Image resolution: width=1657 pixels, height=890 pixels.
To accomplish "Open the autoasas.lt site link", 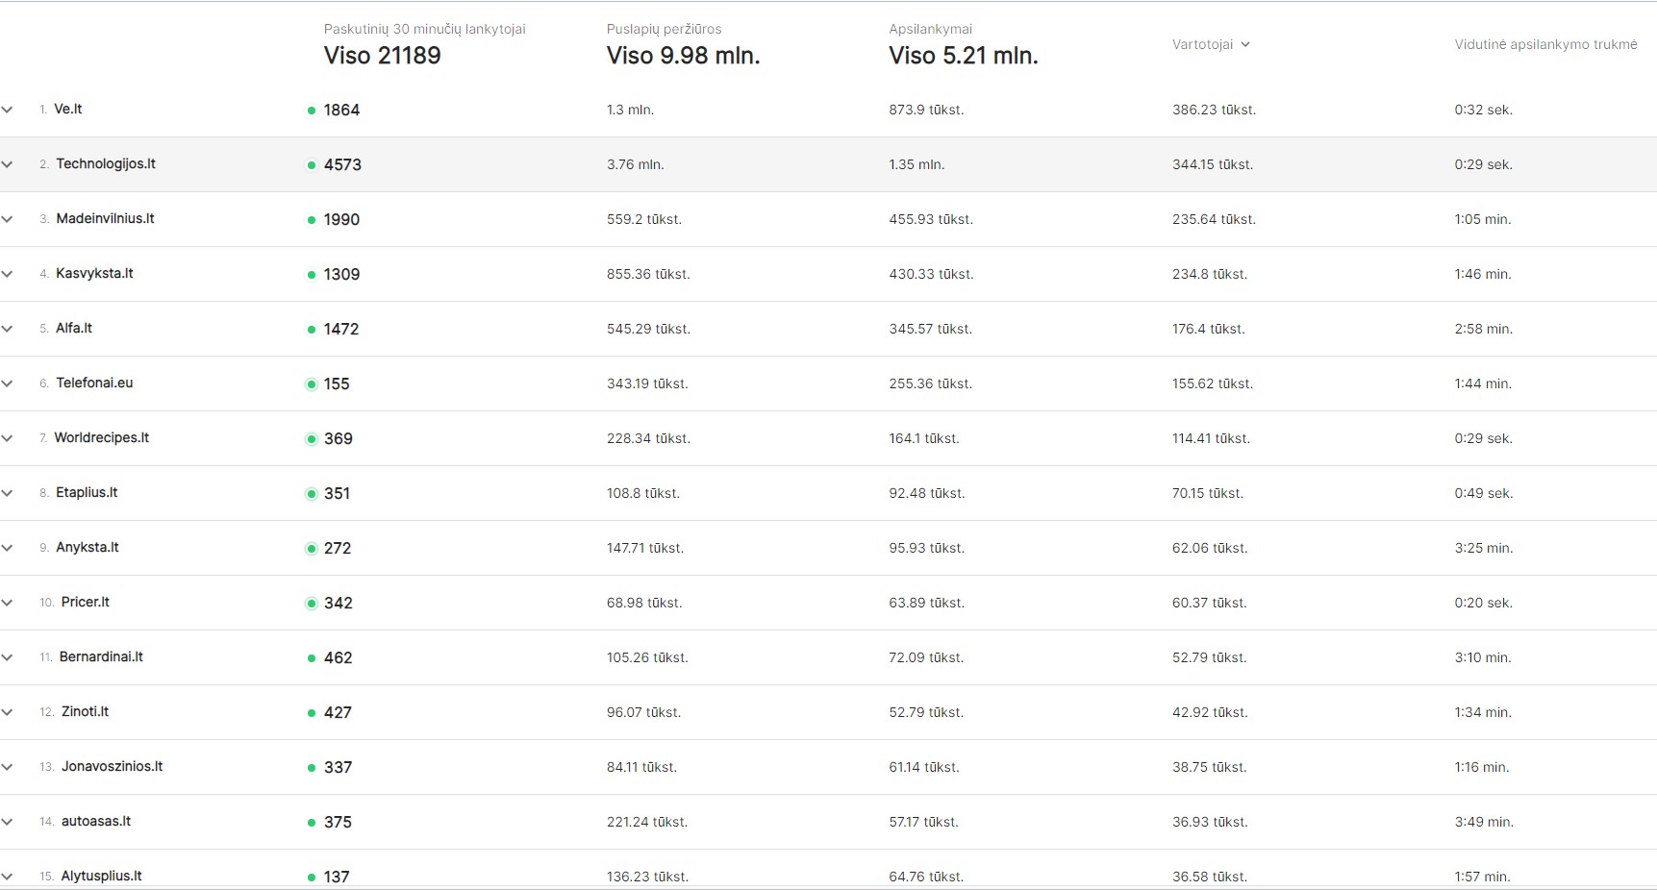I will (96, 821).
